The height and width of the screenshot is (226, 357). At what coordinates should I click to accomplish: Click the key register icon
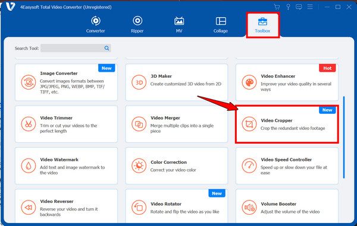tap(288, 7)
